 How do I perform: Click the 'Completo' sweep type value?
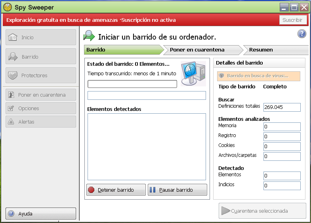pos(275,87)
